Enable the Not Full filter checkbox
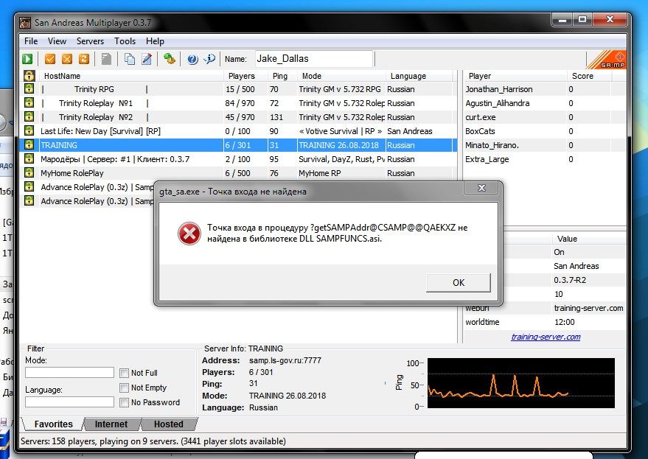Image resolution: width=648 pixels, height=459 pixels. pyautogui.click(x=124, y=373)
